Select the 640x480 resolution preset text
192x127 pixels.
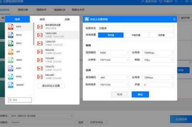coord(50,75)
